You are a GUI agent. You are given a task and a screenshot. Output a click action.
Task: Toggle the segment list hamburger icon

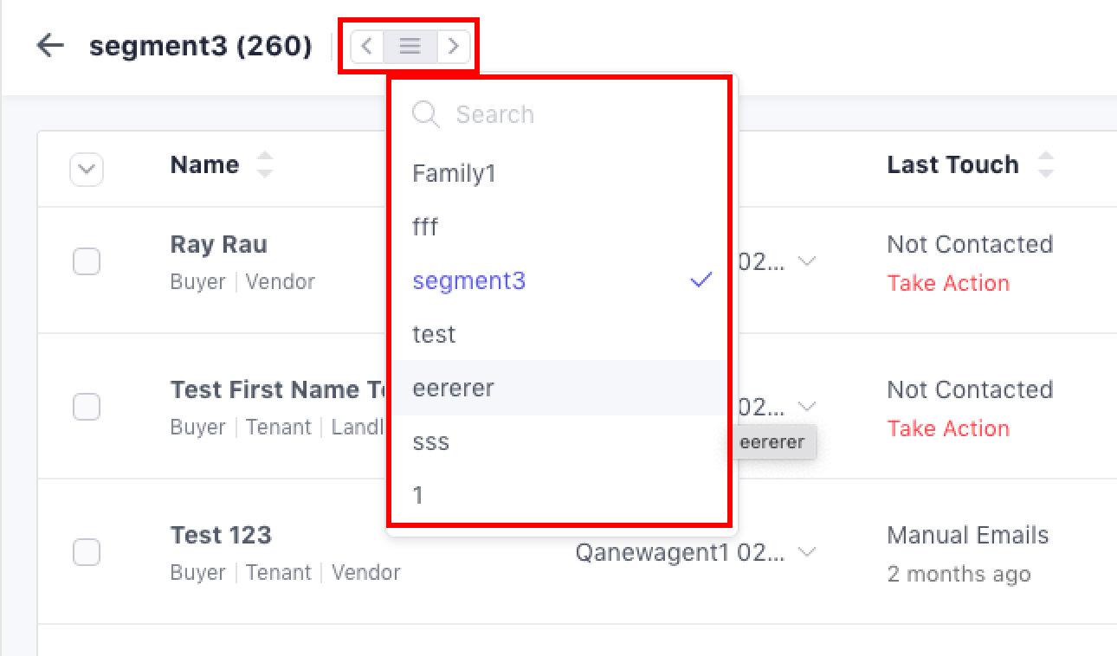click(410, 46)
